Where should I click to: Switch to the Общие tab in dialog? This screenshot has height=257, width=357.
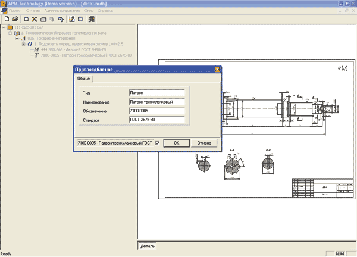click(84, 78)
